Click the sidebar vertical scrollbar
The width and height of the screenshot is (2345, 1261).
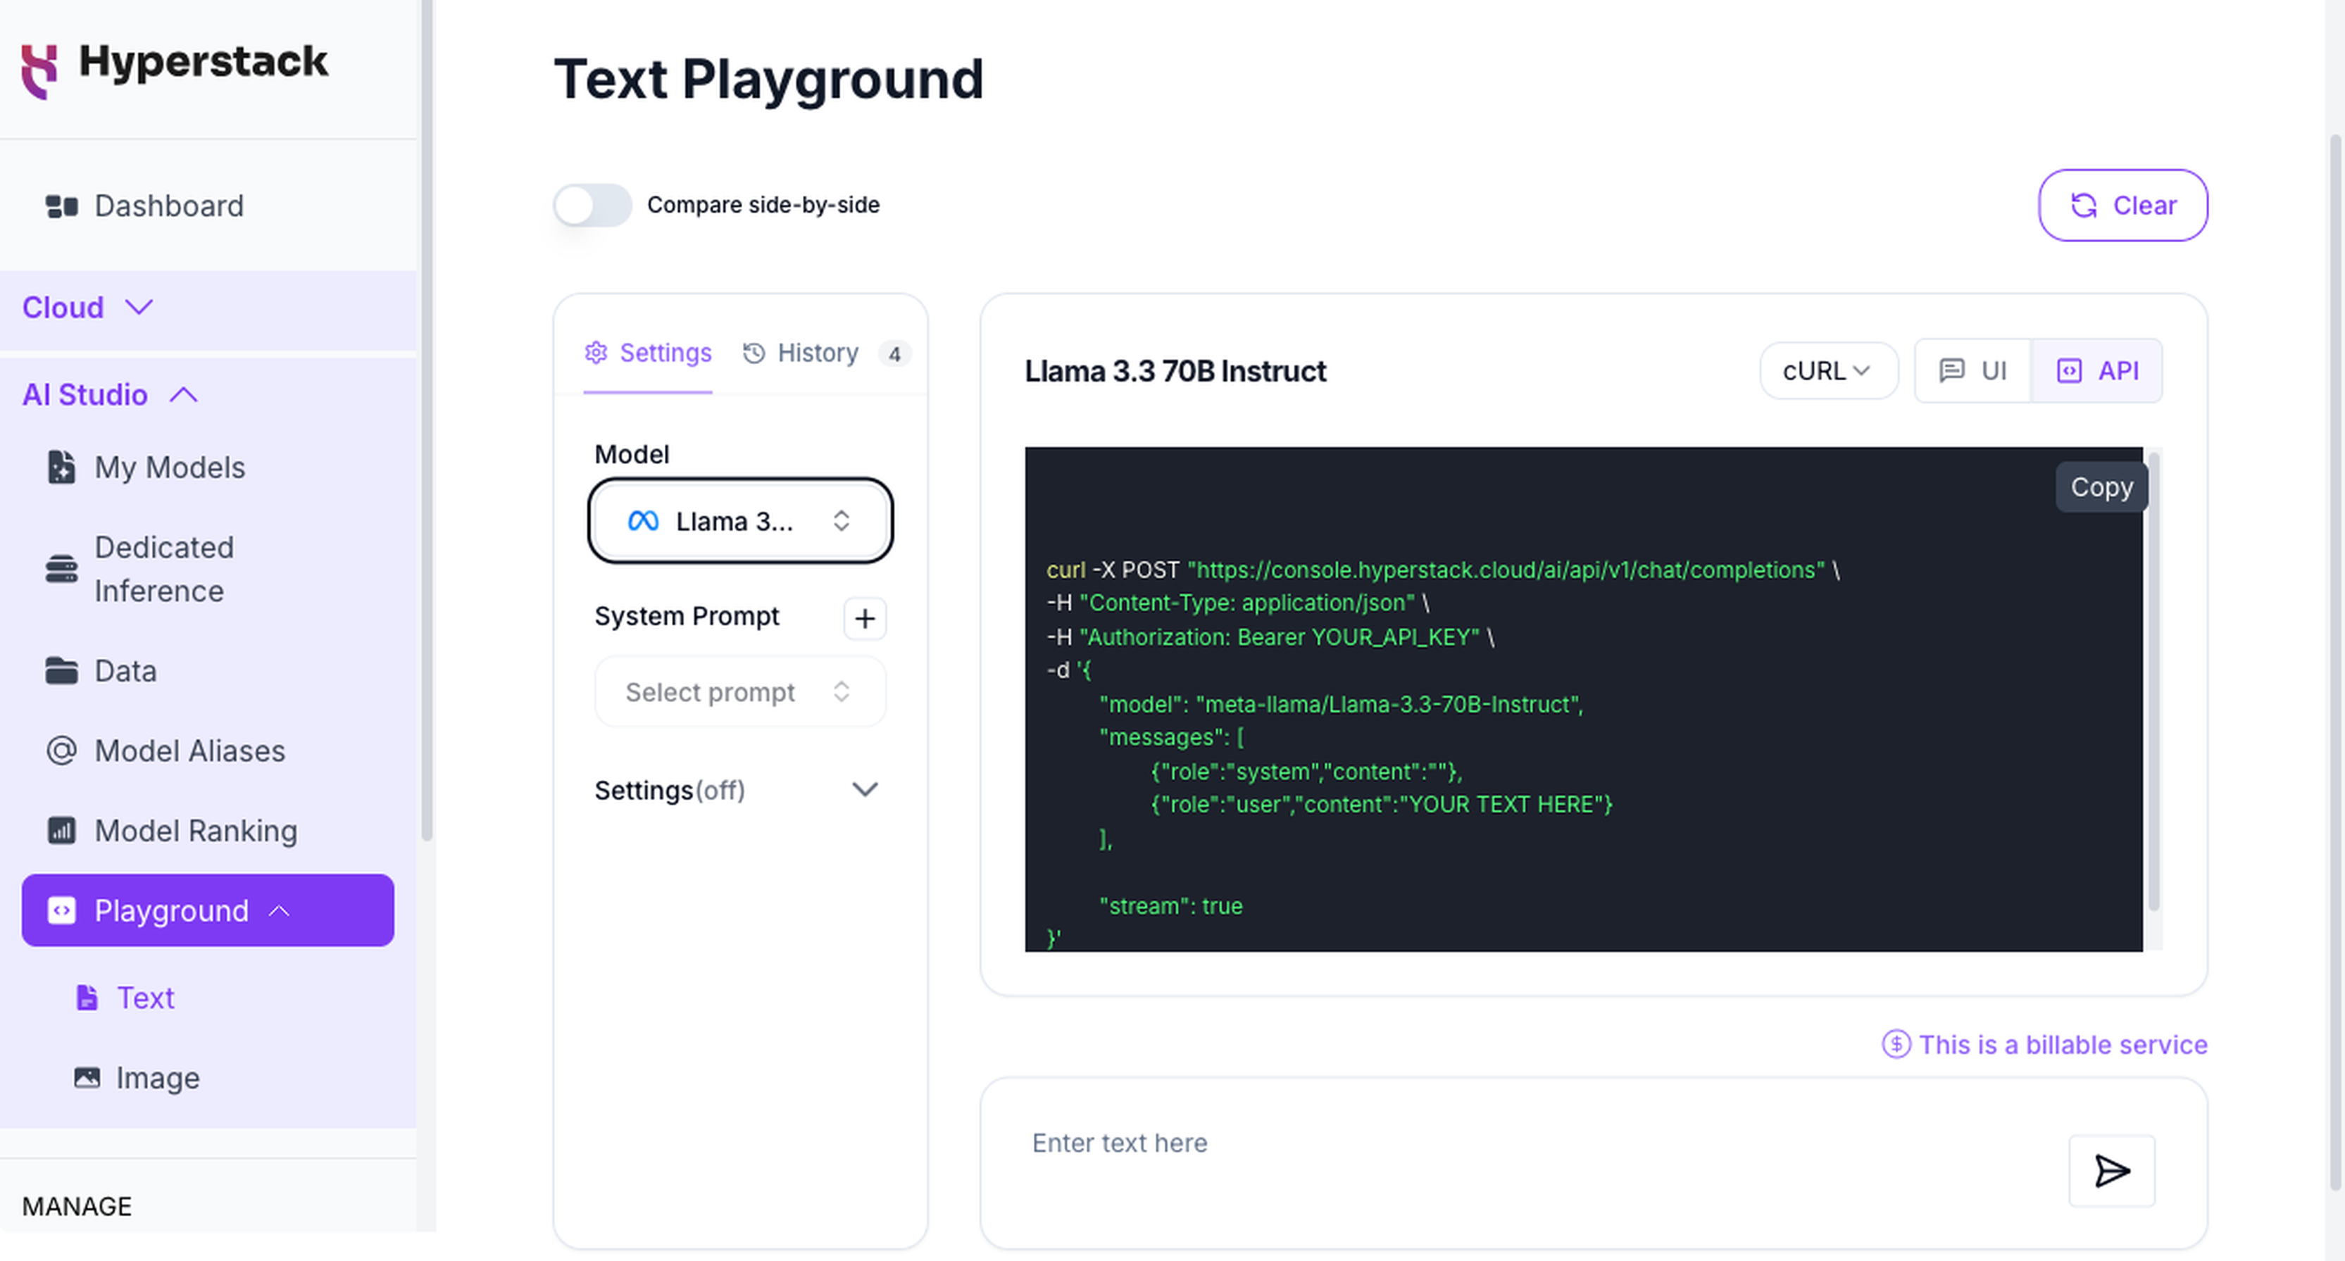(x=426, y=419)
